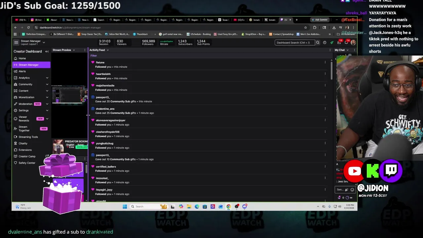Image resolution: width=423 pixels, height=238 pixels.
Task: Click the username certified_ballerx in feed
Action: [106, 167]
